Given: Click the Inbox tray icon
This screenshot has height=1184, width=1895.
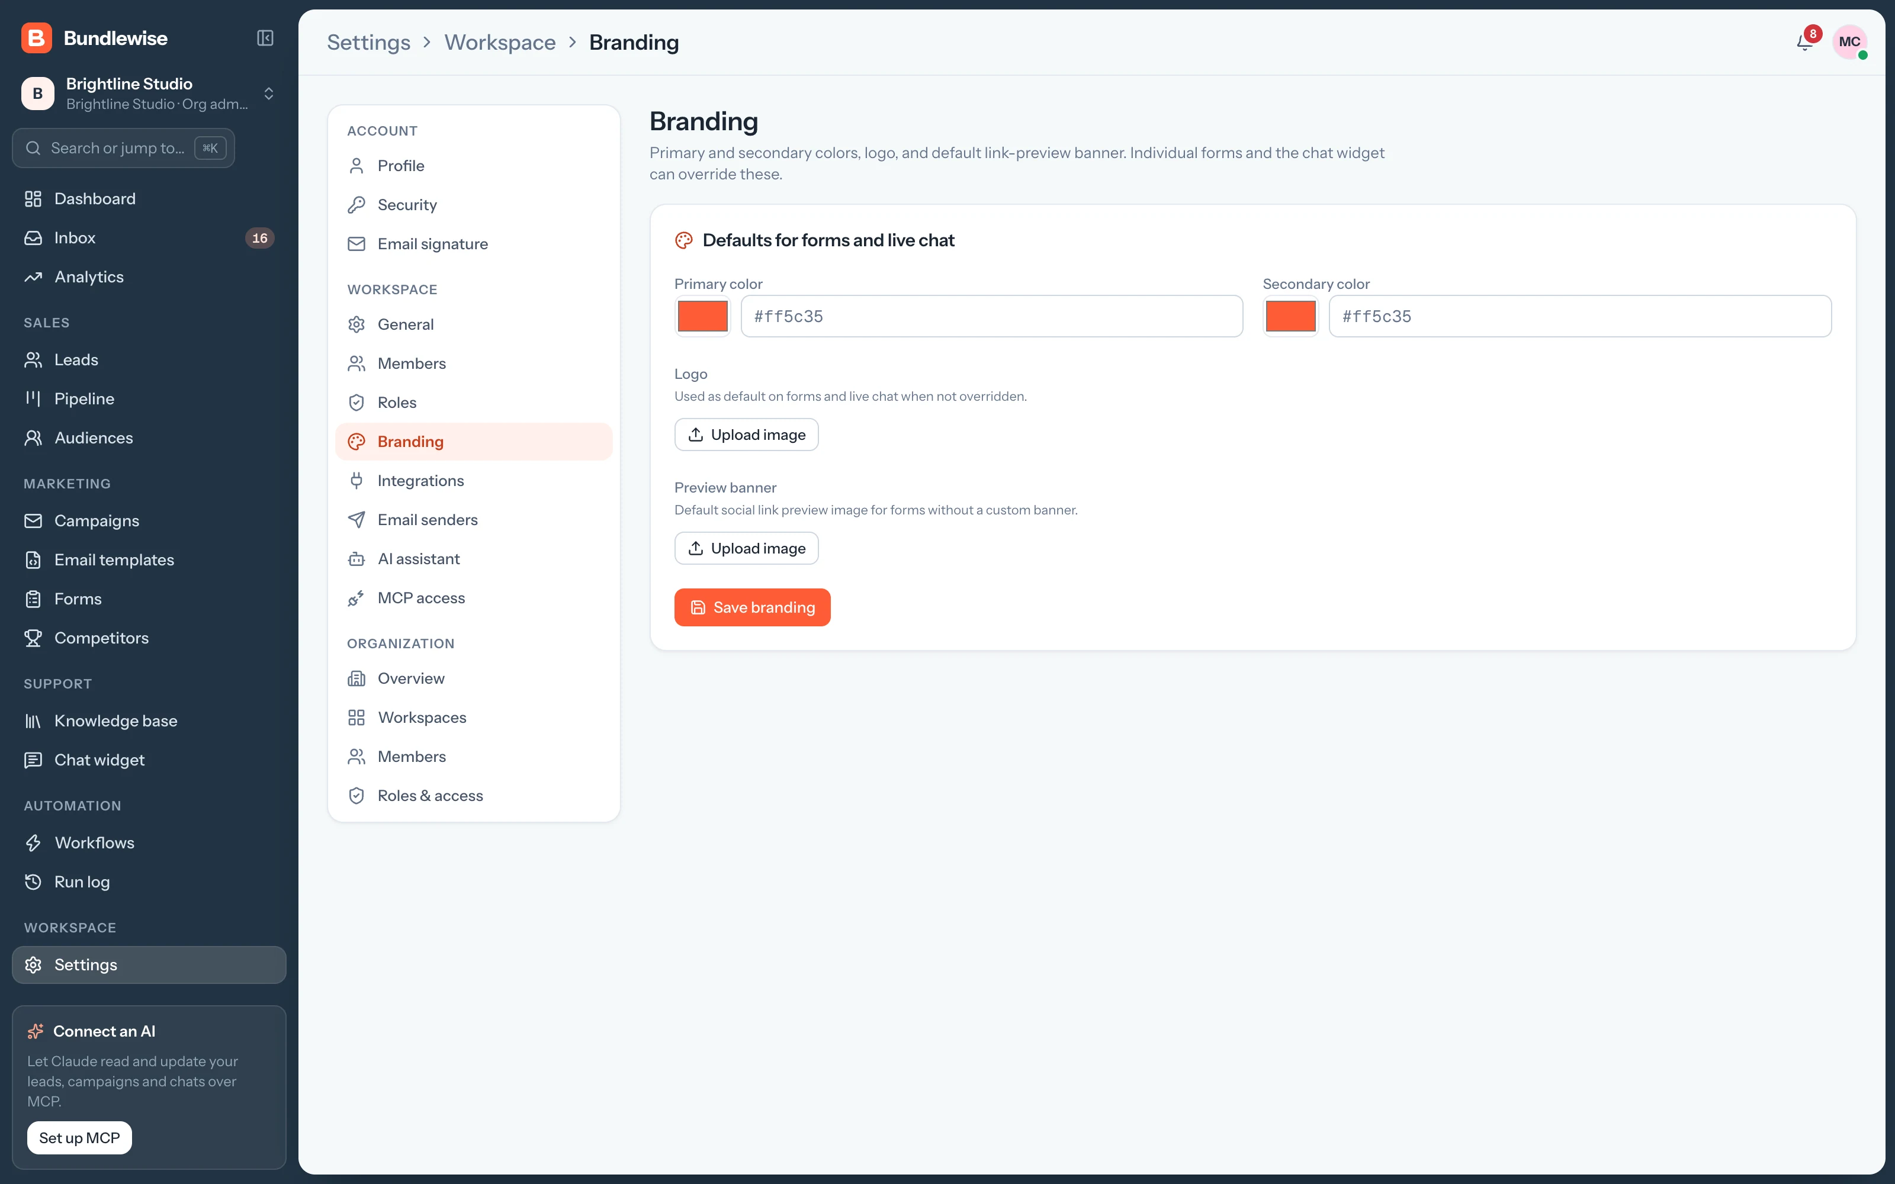Looking at the screenshot, I should (x=33, y=238).
